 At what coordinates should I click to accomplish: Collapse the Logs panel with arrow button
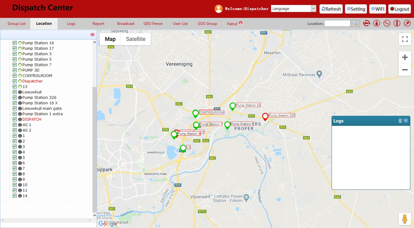406,121
